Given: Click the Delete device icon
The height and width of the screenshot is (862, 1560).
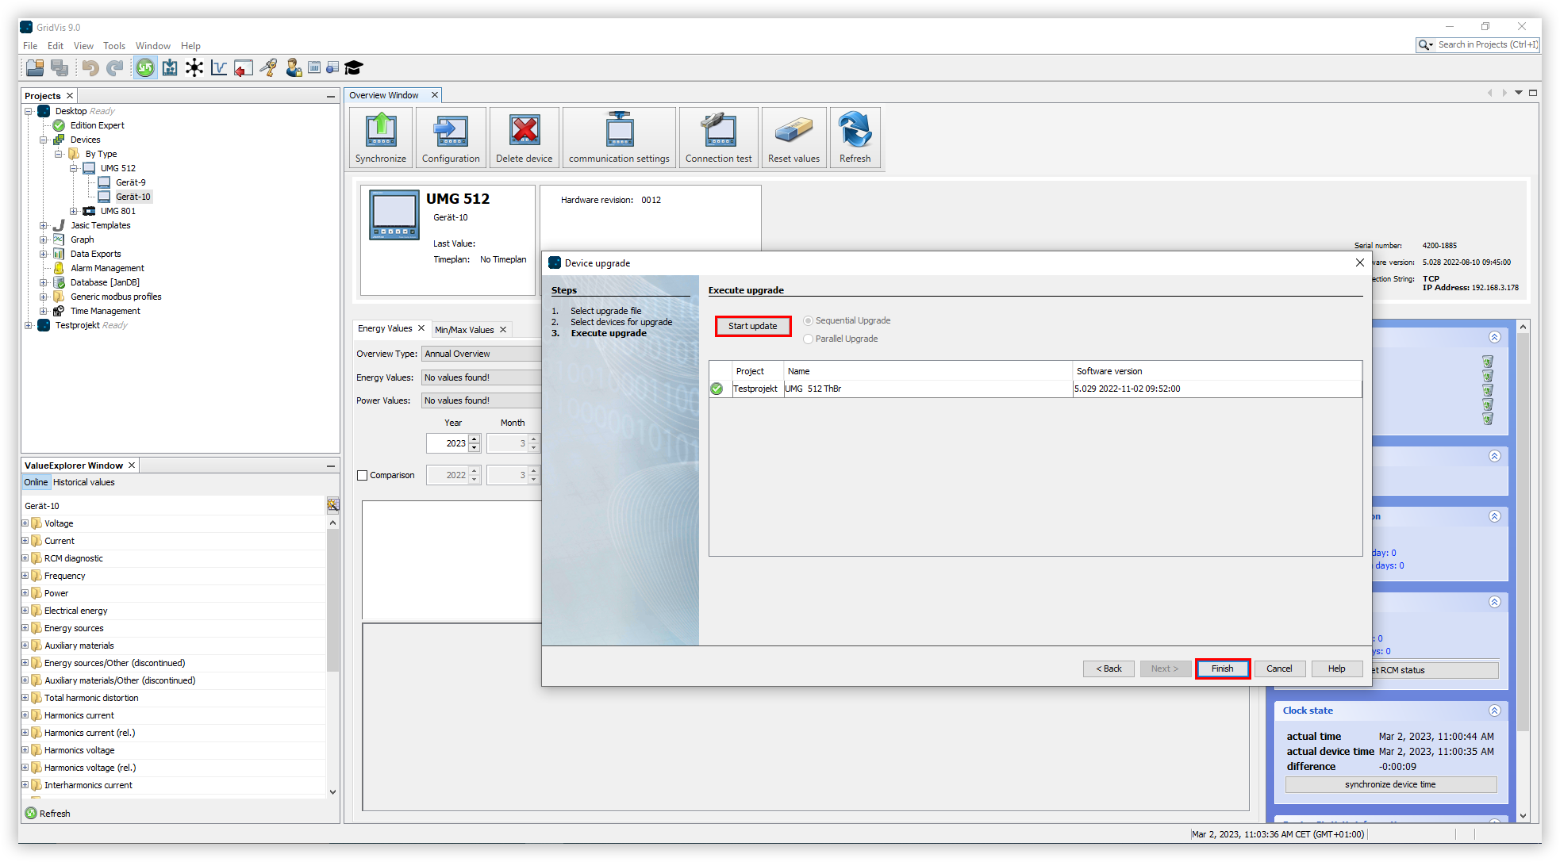Looking at the screenshot, I should click(524, 136).
